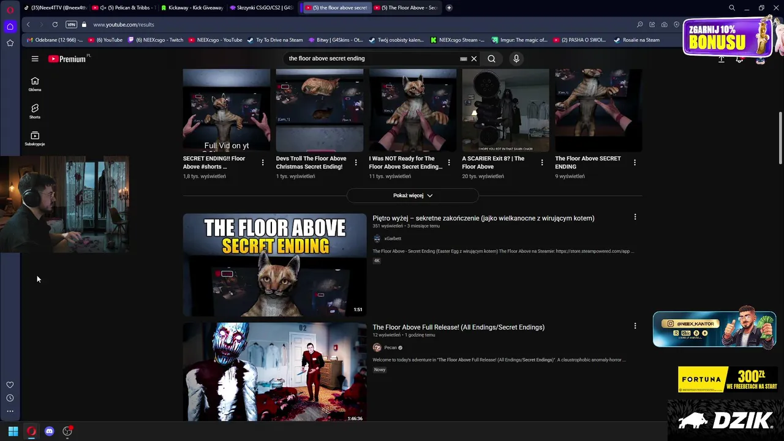
Task: Run search with the magnifier button
Action: point(491,59)
